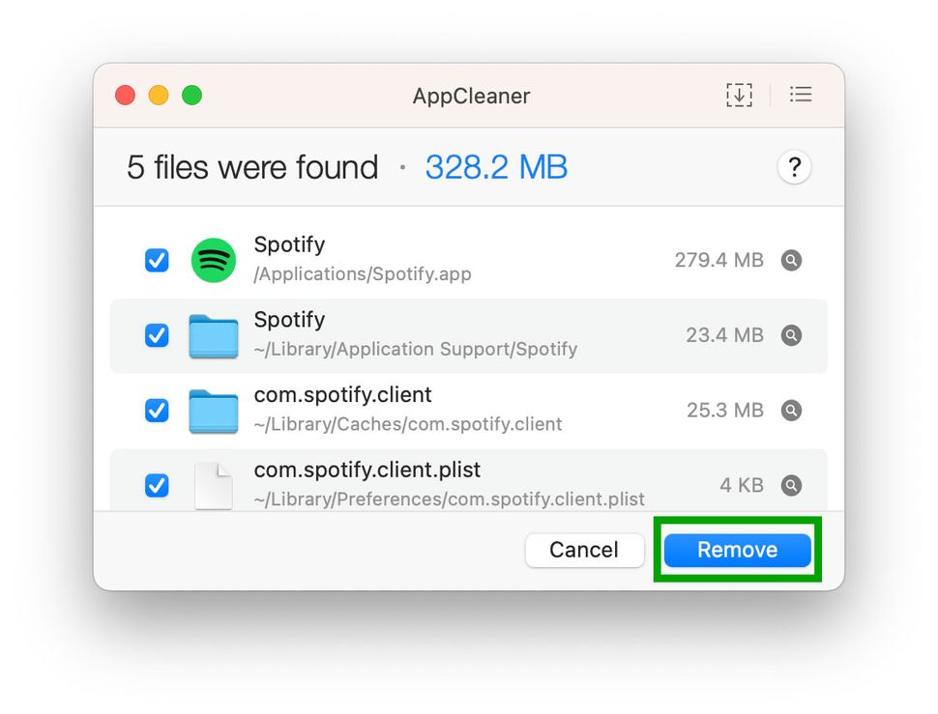
Task: Open help with the question mark button
Action: pyautogui.click(x=794, y=167)
